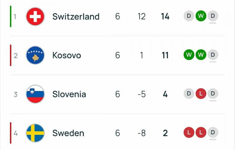Click Sweden's underlined D latest result

213,133
